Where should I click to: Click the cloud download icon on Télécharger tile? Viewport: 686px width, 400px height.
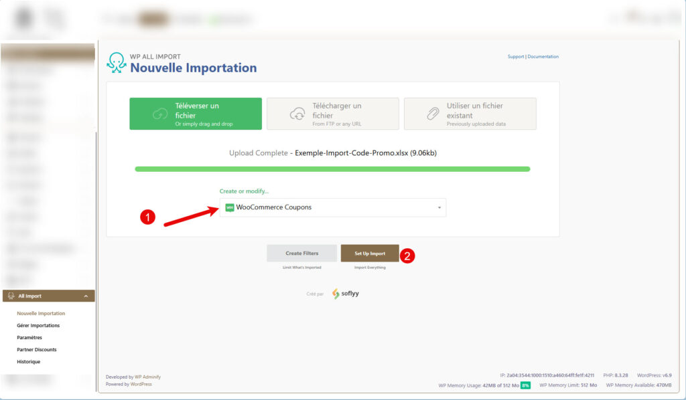click(297, 114)
